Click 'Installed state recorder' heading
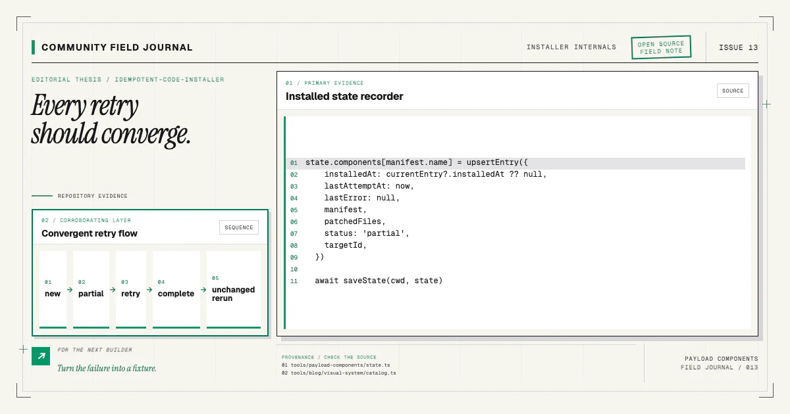 coord(344,97)
